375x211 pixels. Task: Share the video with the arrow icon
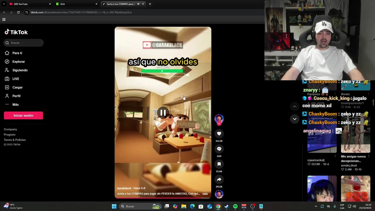click(219, 179)
